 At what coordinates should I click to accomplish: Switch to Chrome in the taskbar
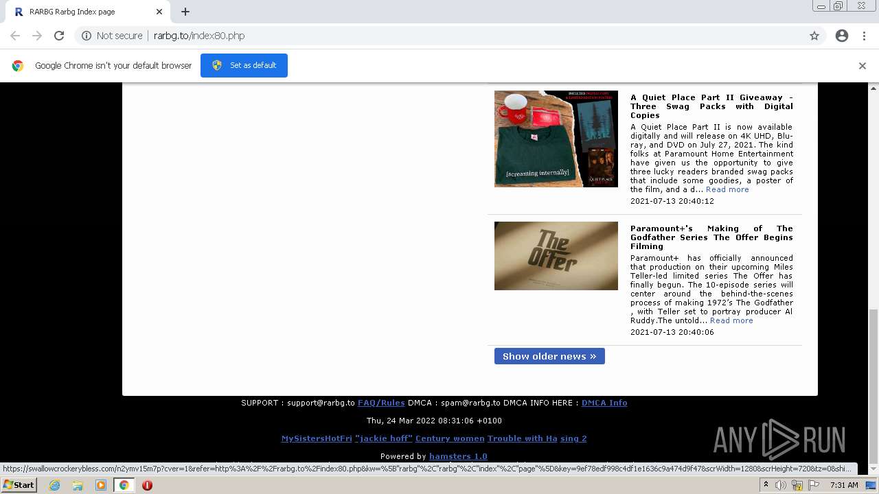pyautogui.click(x=124, y=485)
